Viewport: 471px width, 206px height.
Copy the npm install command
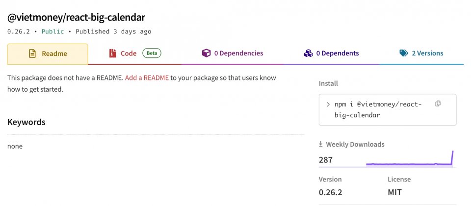438,103
